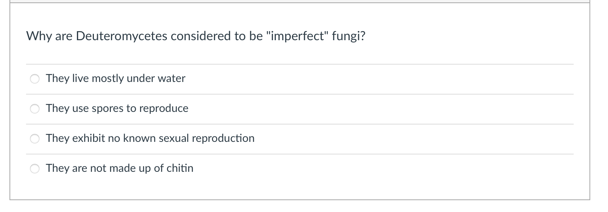Viewport: 608px width, 212px height.
Task: Click the answer text 'They live mostly under water'
Action: click(115, 78)
